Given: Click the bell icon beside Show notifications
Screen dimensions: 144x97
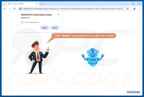Looking at the screenshot, I should [x=22, y=22].
